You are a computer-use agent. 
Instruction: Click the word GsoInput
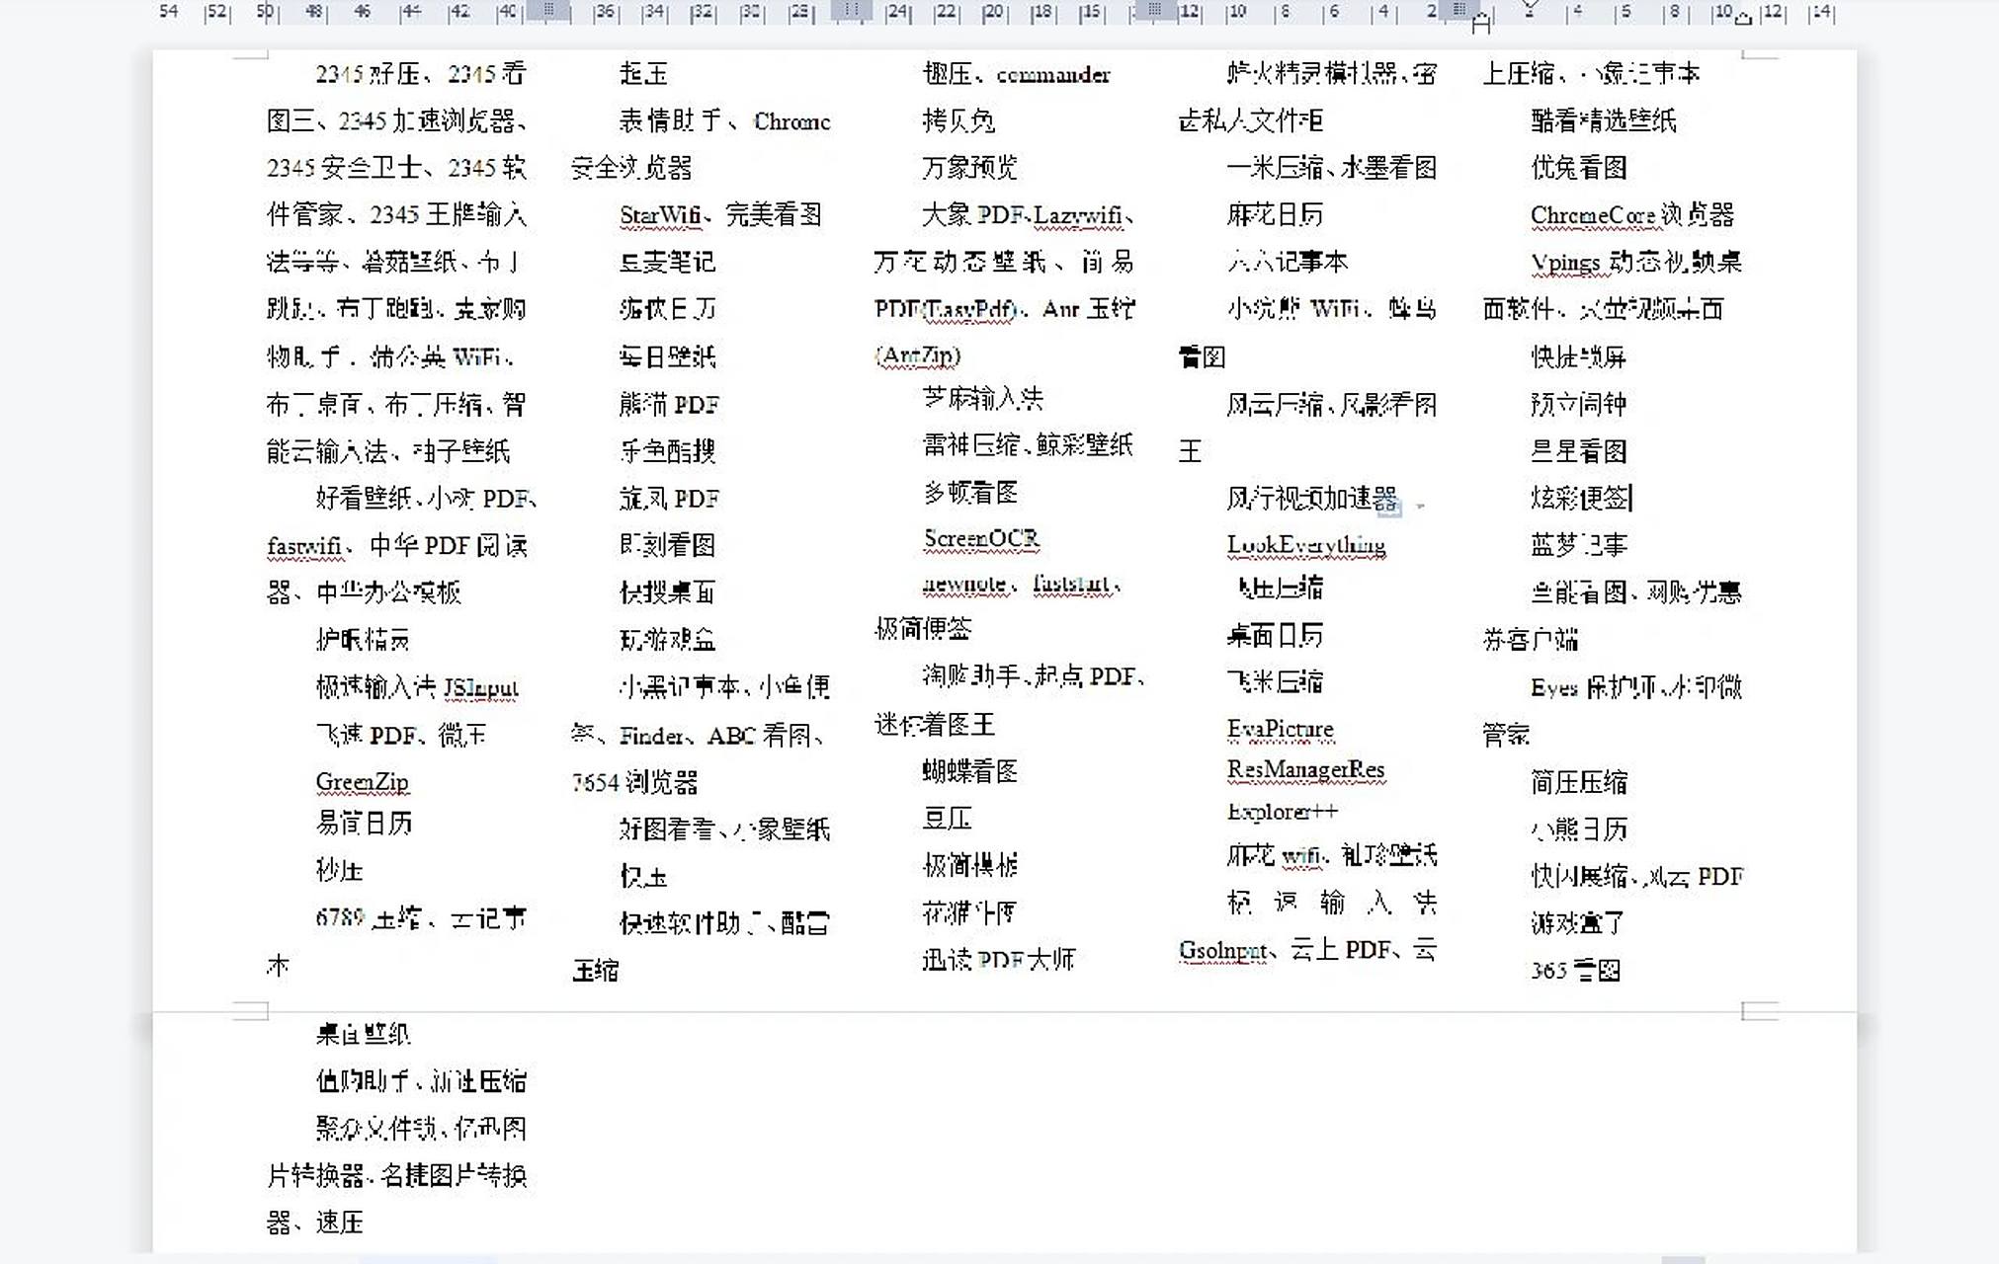tap(1223, 951)
